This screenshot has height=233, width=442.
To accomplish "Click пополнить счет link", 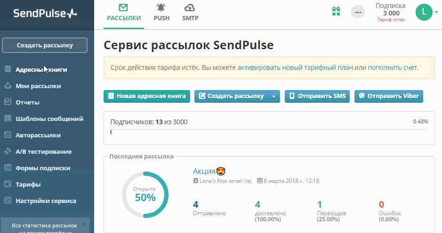I will coord(393,68).
